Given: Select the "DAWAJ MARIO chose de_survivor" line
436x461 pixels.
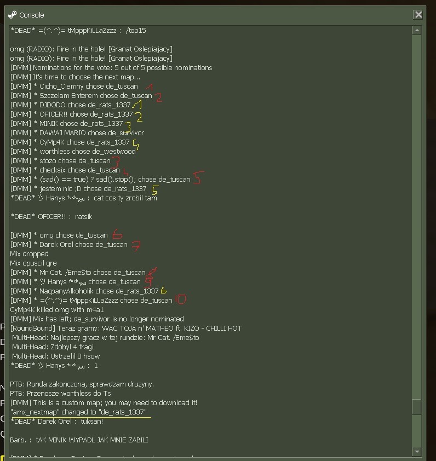Looking at the screenshot, I should click(x=77, y=133).
